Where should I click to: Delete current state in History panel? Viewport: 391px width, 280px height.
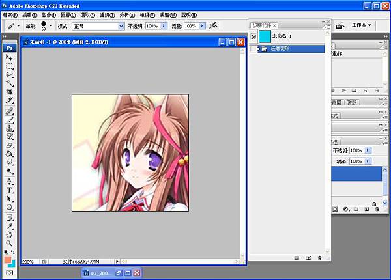click(x=320, y=258)
